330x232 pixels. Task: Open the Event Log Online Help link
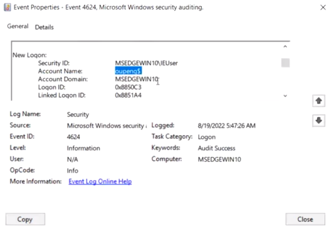(100, 181)
